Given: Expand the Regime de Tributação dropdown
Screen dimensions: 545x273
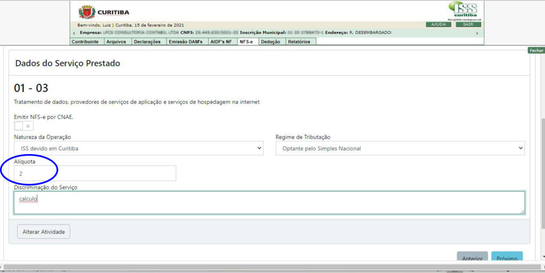Looking at the screenshot, I should 400,148.
